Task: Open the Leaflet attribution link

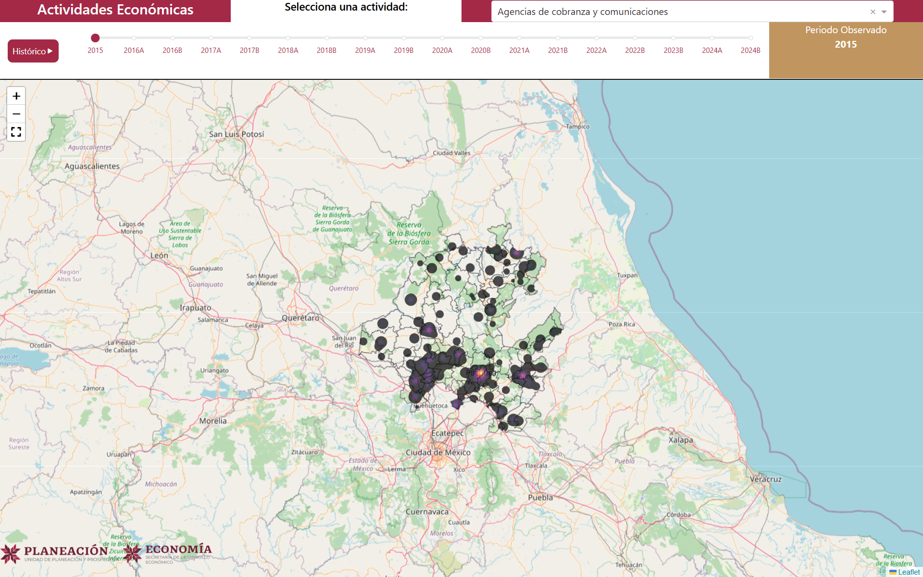Action: pos(909,572)
